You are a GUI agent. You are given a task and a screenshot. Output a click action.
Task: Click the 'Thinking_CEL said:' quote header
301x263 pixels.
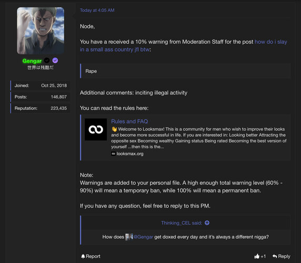click(182, 223)
